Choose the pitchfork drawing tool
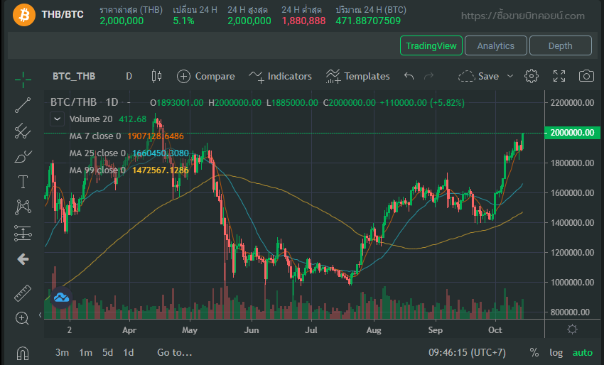The width and height of the screenshot is (604, 365). point(23,131)
